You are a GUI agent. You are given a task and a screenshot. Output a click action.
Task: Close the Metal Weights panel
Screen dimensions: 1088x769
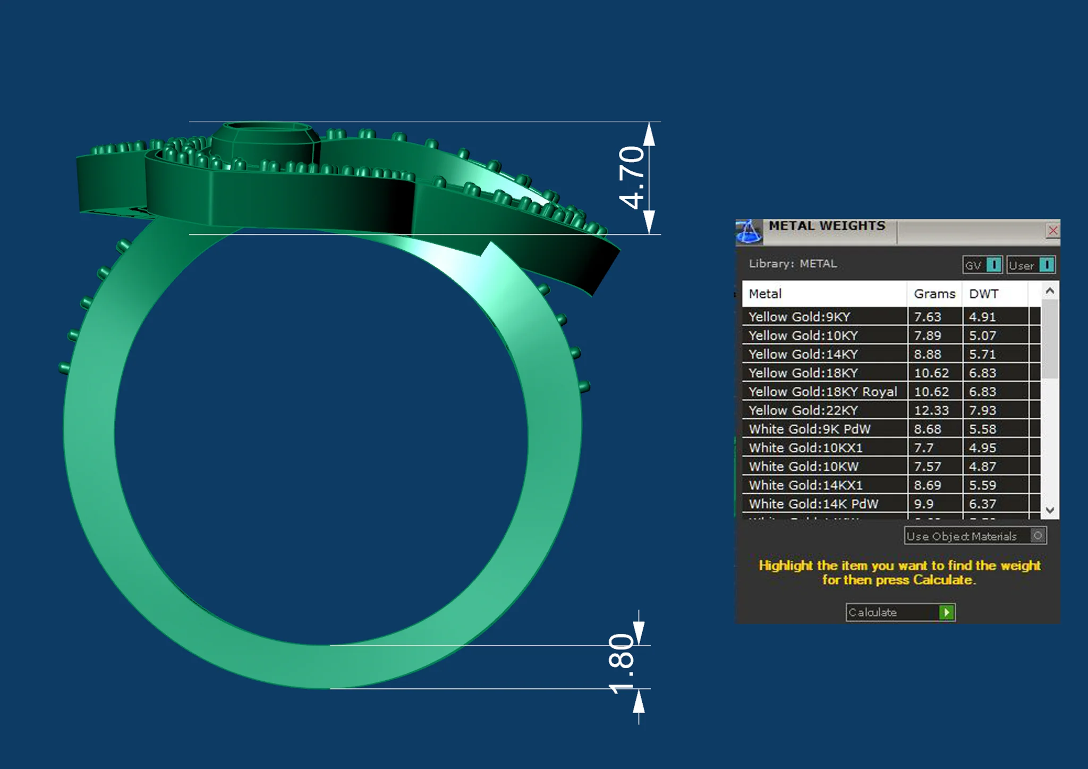point(1052,231)
